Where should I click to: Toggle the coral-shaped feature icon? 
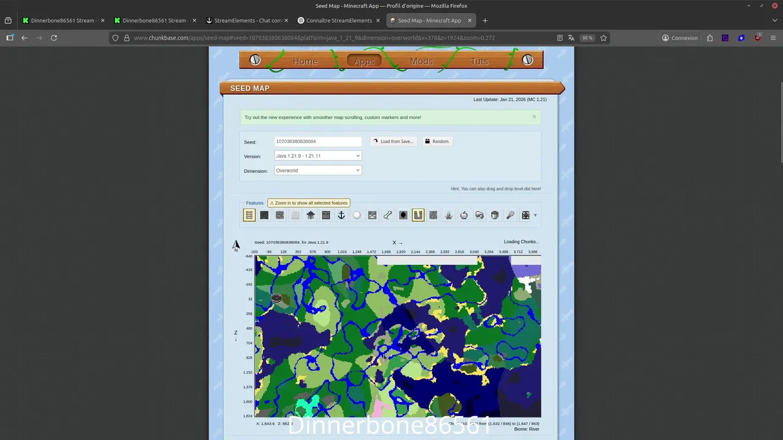(x=448, y=215)
